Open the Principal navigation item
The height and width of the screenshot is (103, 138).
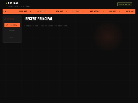(12, 25)
